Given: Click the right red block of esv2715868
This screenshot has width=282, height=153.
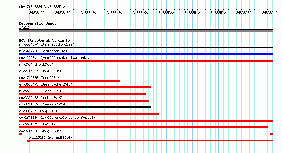Looking at the screenshot, I should tap(272, 134).
